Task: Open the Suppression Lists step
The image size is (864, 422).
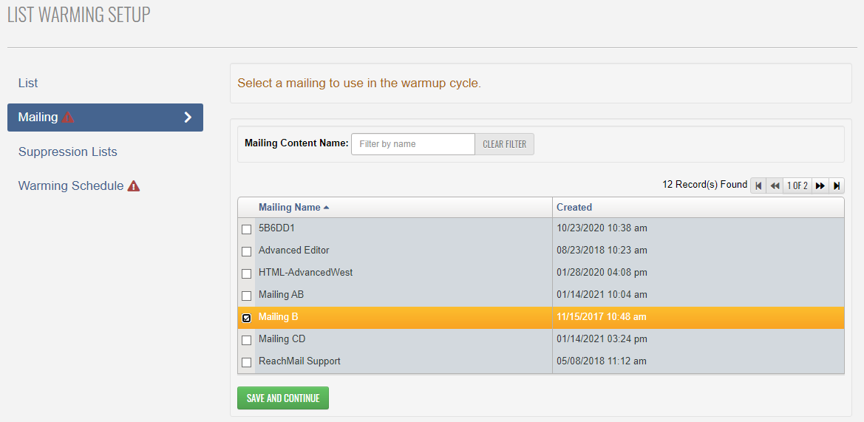Action: [68, 152]
